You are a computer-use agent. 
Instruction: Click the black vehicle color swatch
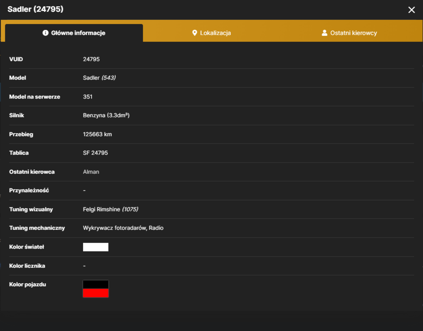click(95, 284)
